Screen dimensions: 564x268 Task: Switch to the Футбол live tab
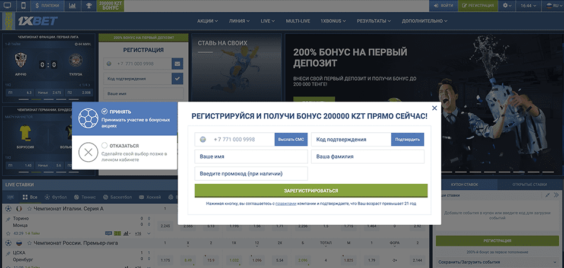pyautogui.click(x=56, y=197)
